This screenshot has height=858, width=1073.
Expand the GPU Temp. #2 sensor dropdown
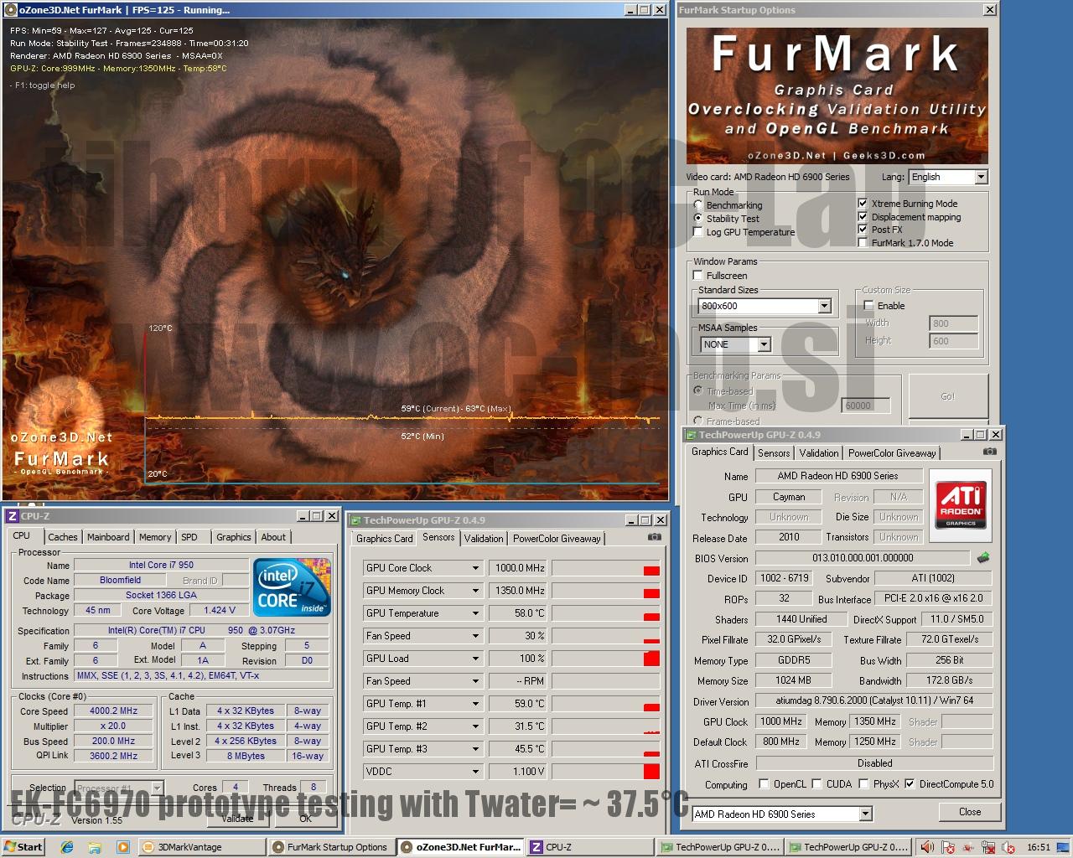[475, 726]
